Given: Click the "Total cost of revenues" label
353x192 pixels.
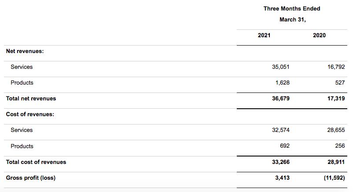Looking at the screenshot, I should tap(36, 162).
